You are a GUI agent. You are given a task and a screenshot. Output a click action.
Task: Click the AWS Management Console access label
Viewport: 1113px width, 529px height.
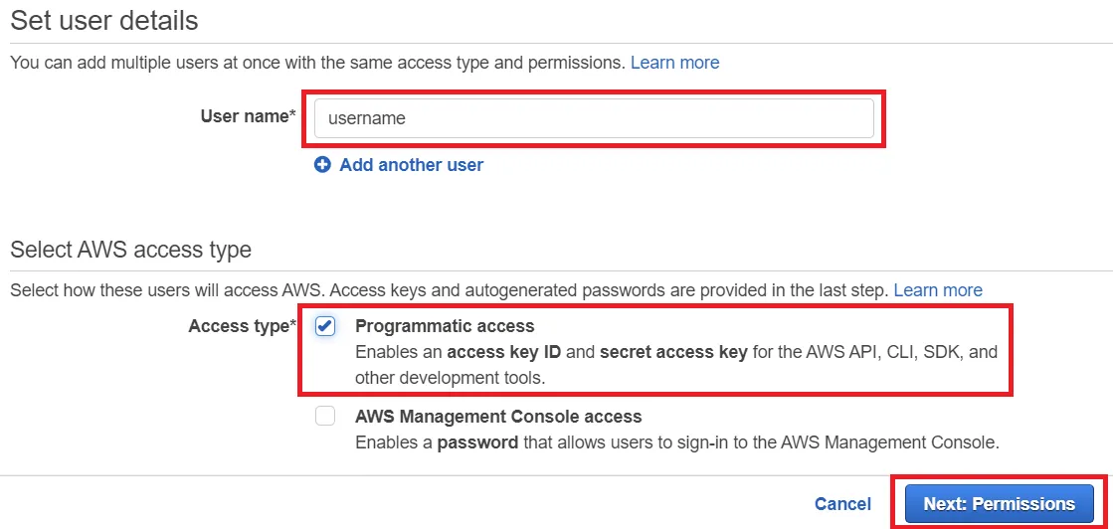coord(498,417)
